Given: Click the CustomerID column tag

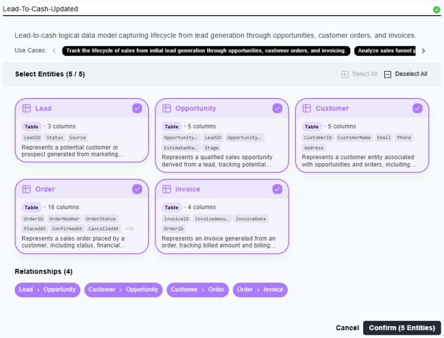Looking at the screenshot, I should coord(318,138).
